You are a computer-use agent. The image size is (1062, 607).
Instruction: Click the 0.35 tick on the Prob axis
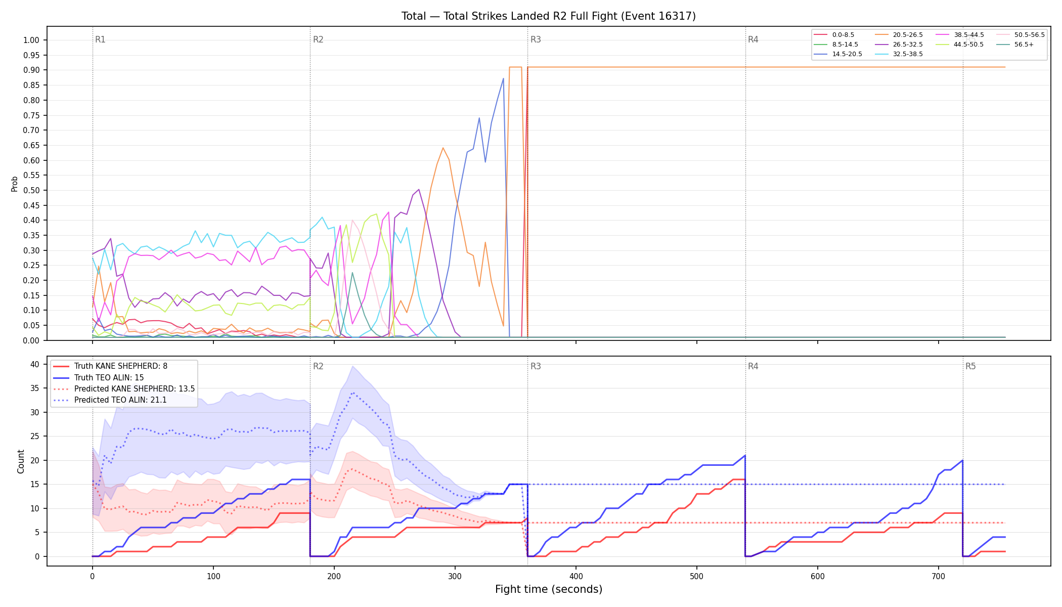click(31, 236)
